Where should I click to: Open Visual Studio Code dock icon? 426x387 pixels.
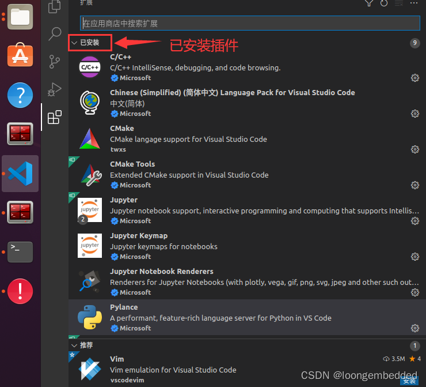coord(20,174)
